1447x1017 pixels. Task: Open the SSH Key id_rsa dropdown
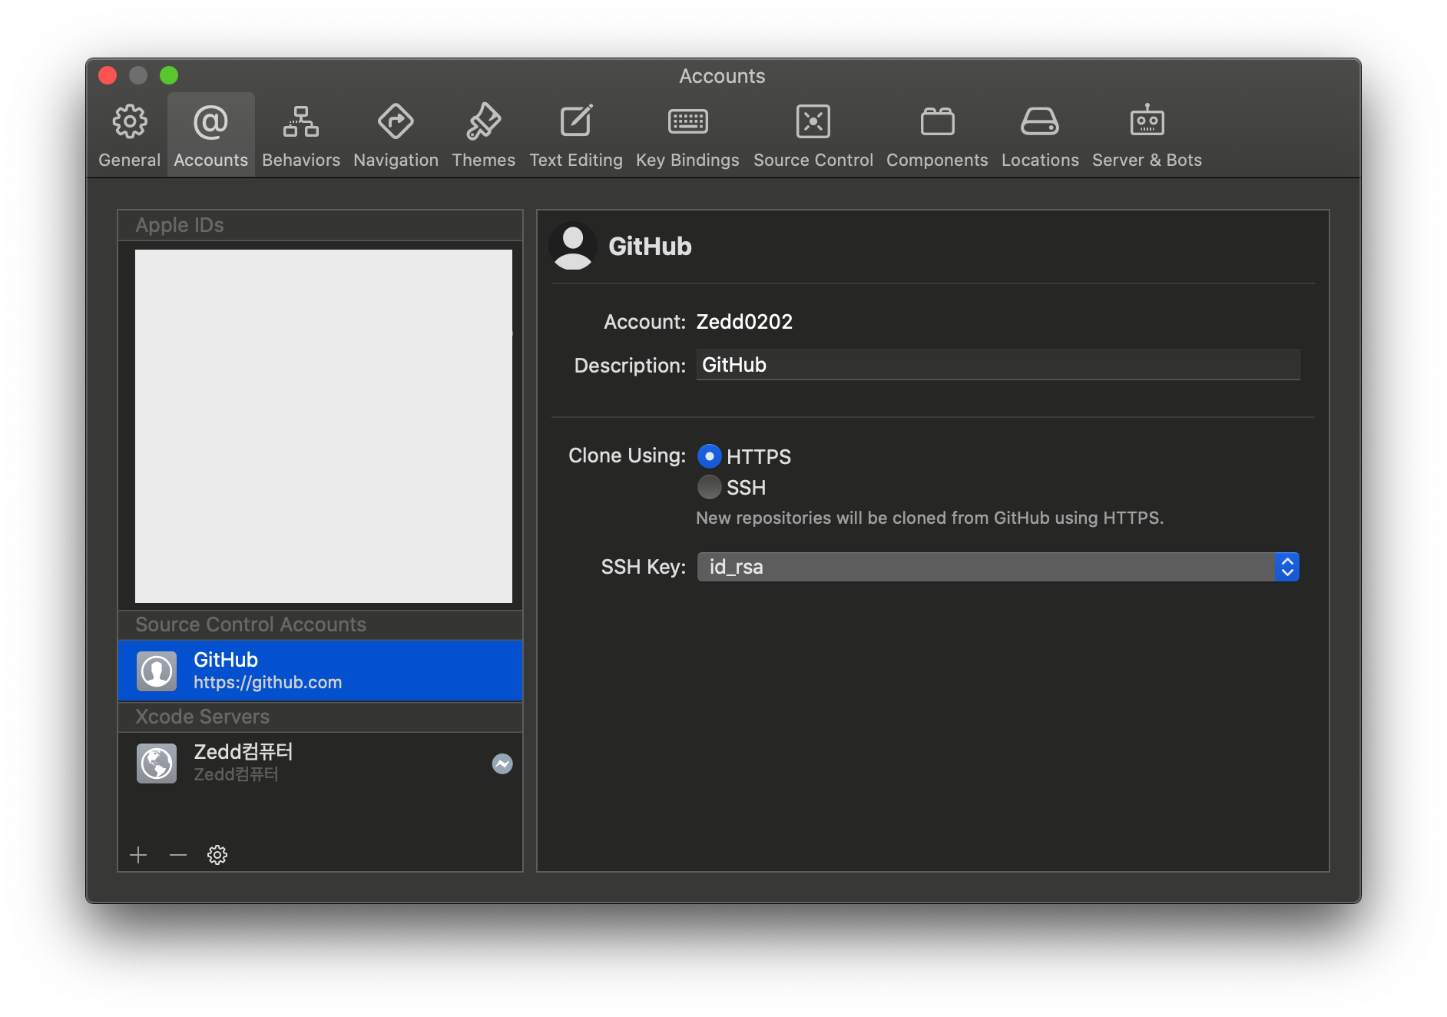pos(998,567)
